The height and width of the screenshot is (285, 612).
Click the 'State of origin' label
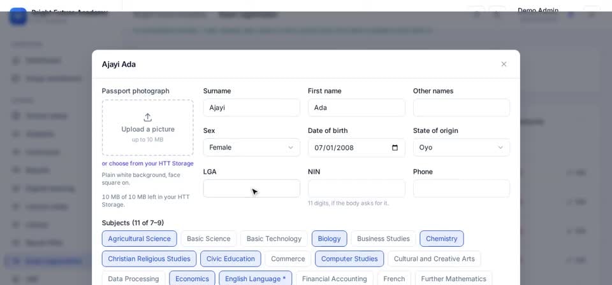(x=435, y=130)
